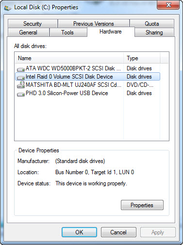The height and width of the screenshot is (245, 183).
Task: Click the PHD 3.0 Silicon-Power drive icon
Action: (x=21, y=94)
